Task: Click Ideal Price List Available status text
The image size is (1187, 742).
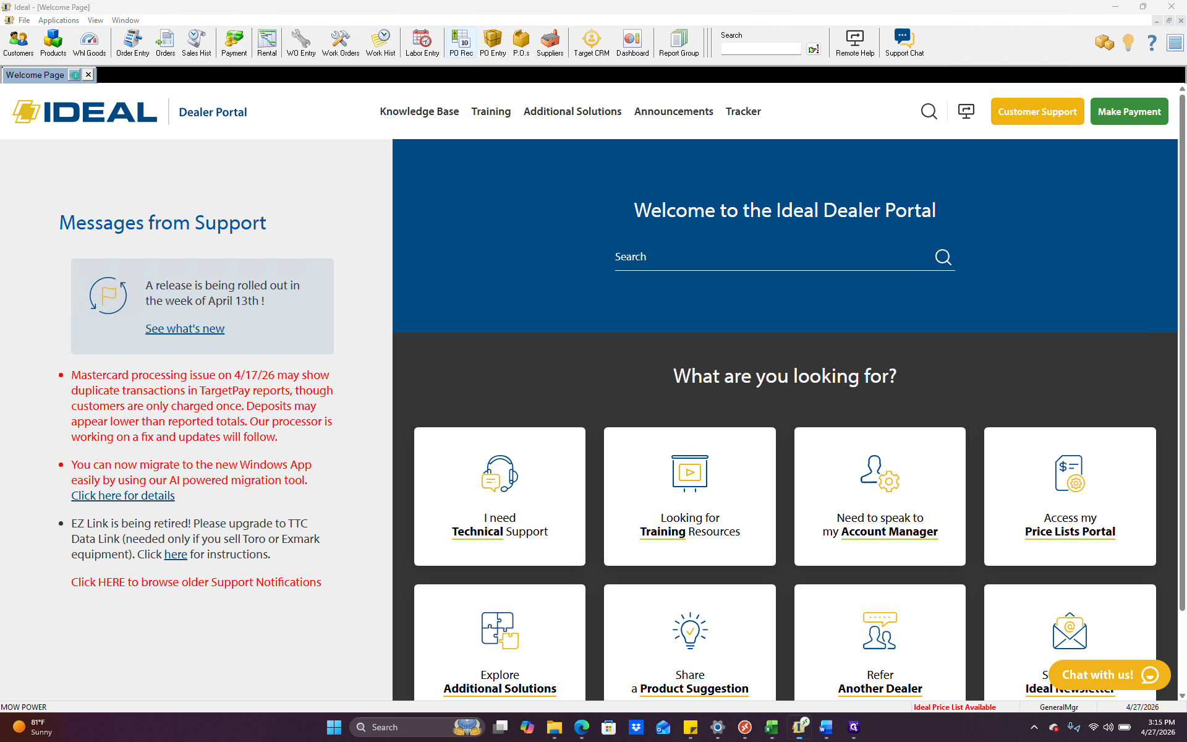Action: tap(955, 707)
